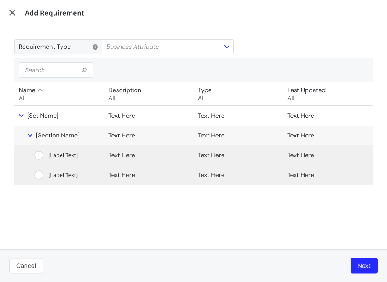387x282 pixels.
Task: Click the magnifying glass in the search field
Action: click(x=84, y=70)
